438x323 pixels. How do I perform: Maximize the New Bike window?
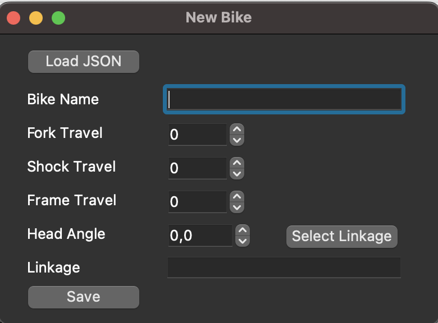[x=58, y=18]
